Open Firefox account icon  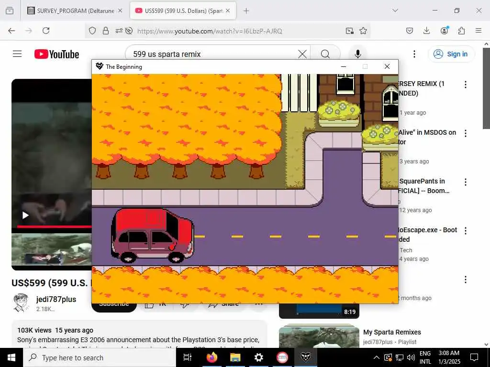pyautogui.click(x=445, y=30)
